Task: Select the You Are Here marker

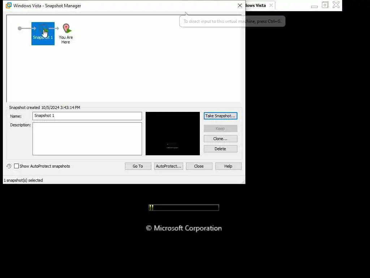Action: click(x=66, y=34)
